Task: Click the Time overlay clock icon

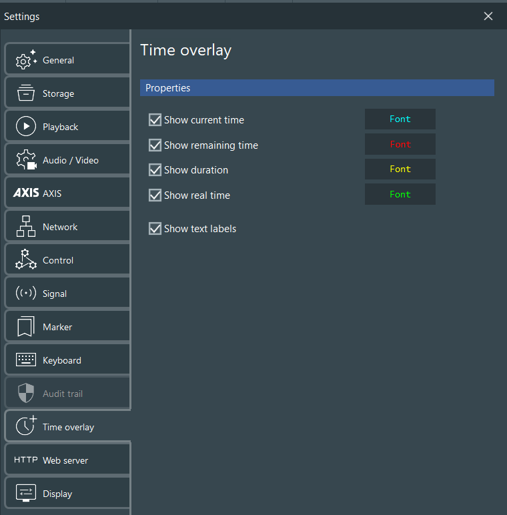Action: point(26,426)
